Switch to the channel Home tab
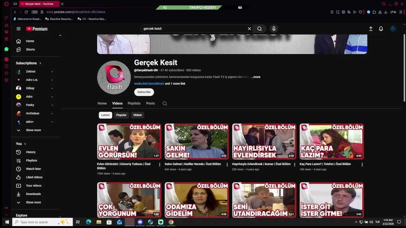Image resolution: width=406 pixels, height=228 pixels. point(102,104)
